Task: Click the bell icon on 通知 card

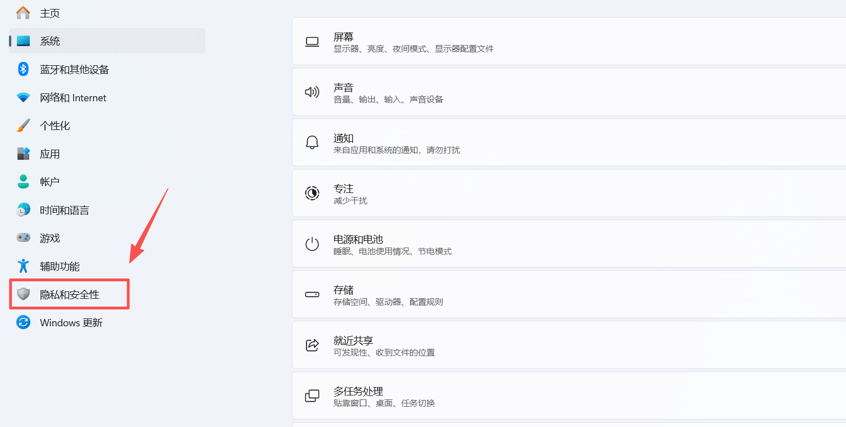Action: (312, 143)
